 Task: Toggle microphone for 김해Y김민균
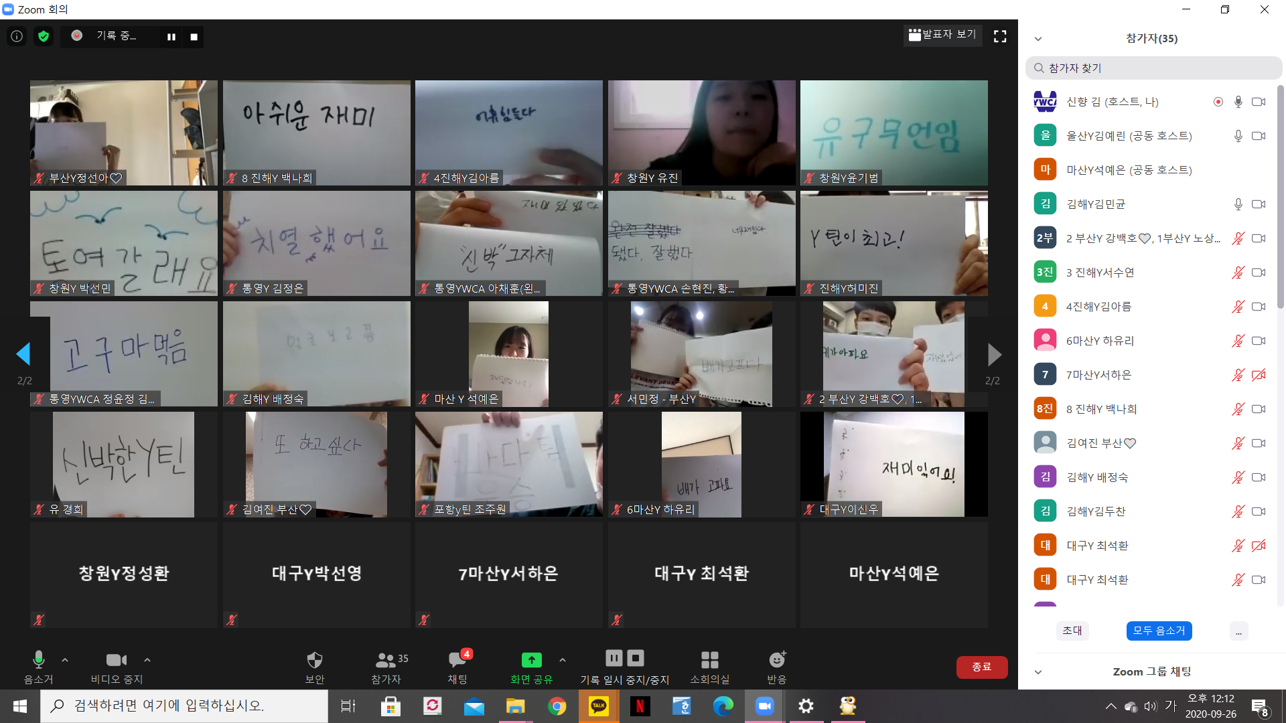pos(1238,204)
